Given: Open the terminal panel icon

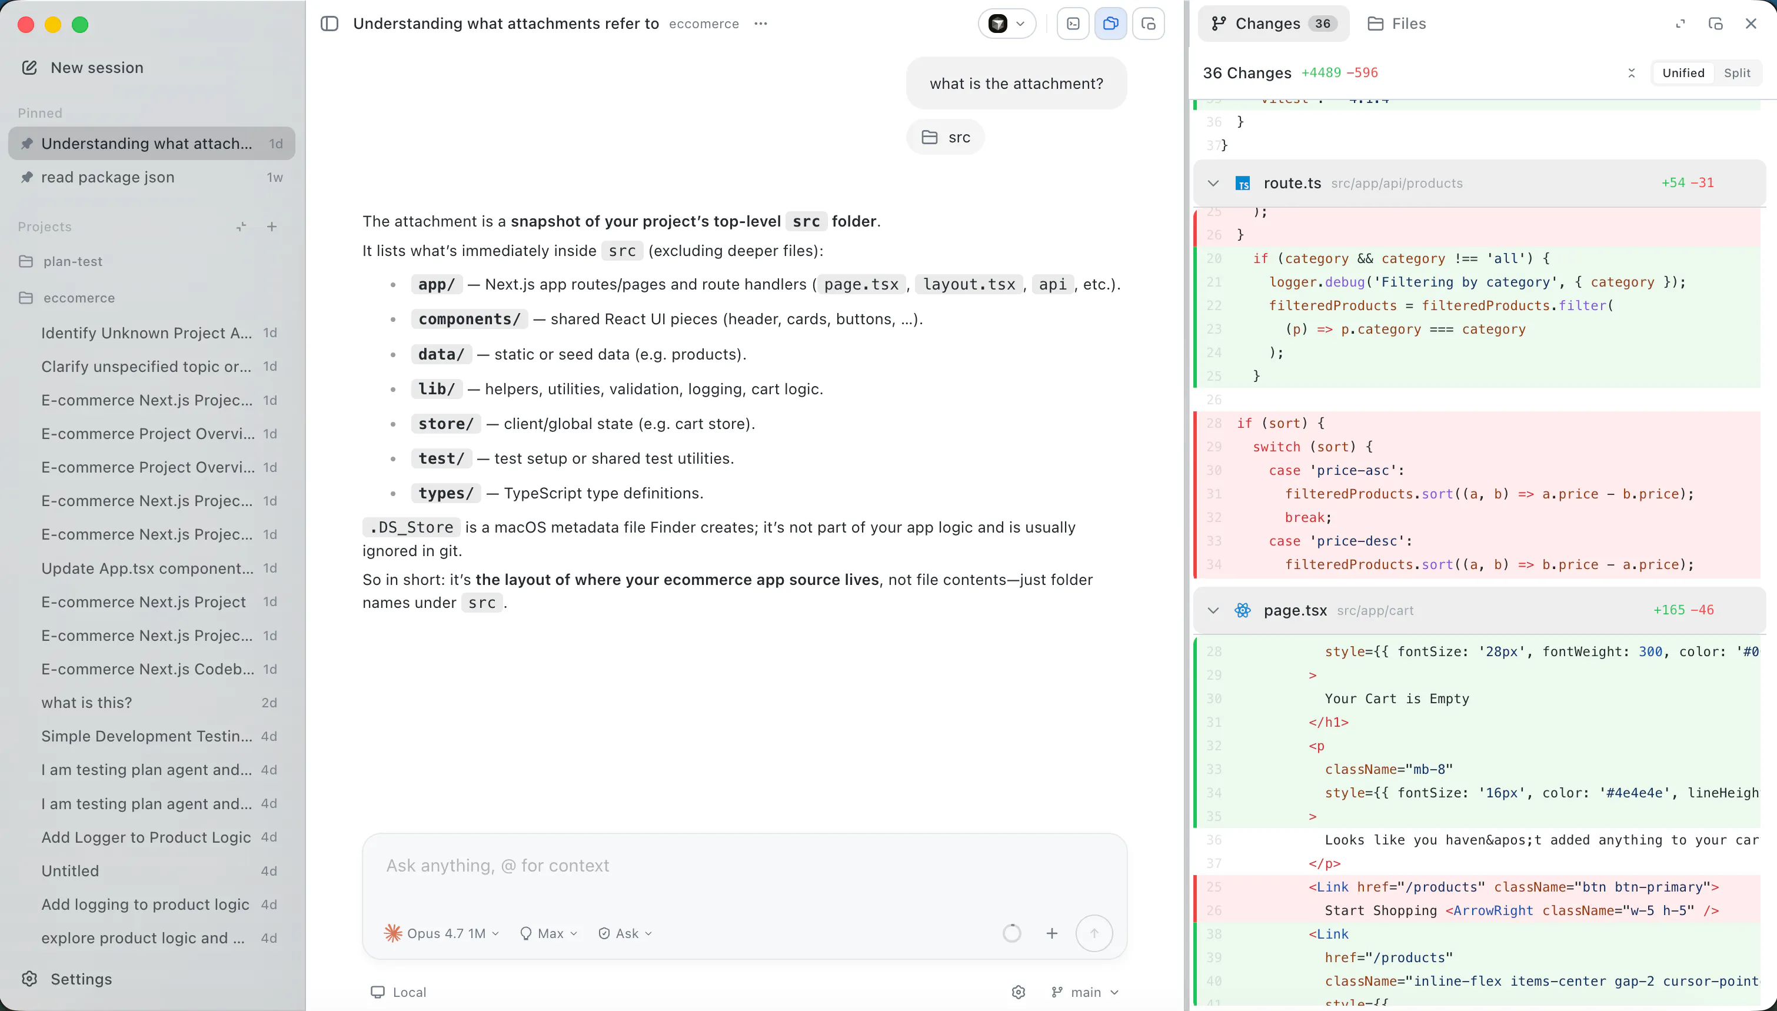Looking at the screenshot, I should [x=1073, y=24].
